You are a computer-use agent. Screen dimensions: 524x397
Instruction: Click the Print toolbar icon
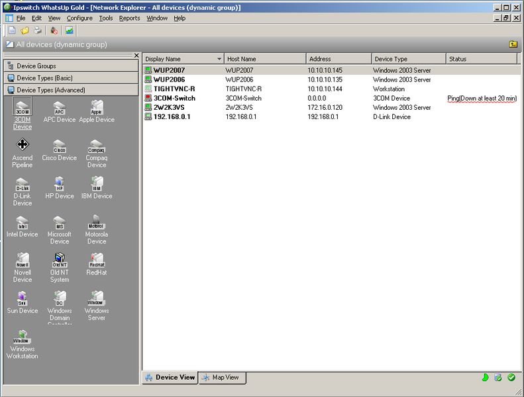[x=38, y=30]
